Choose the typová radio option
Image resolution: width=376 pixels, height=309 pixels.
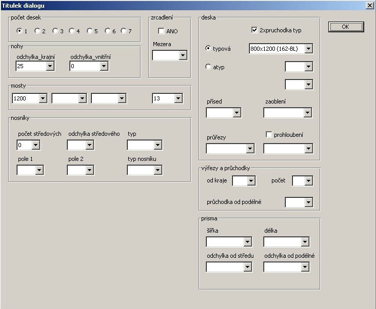pyautogui.click(x=208, y=48)
